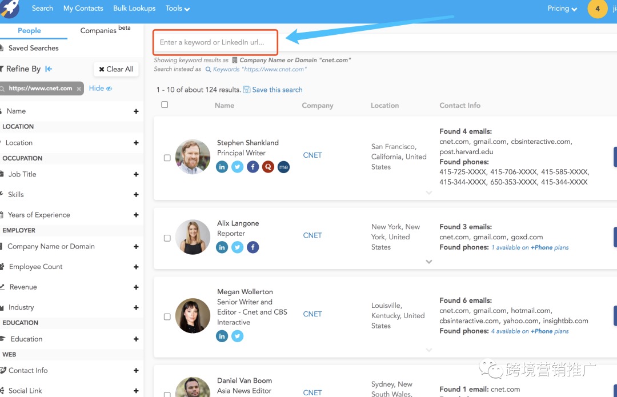Open Megan Wollerton's LinkedIn icon
This screenshot has width=617, height=397.
coord(222,336)
